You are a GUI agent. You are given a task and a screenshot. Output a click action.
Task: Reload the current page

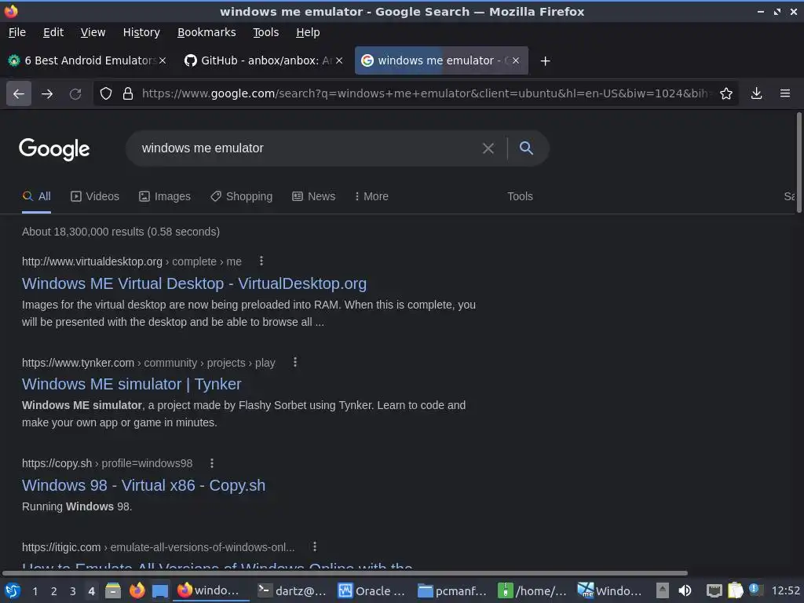point(75,94)
